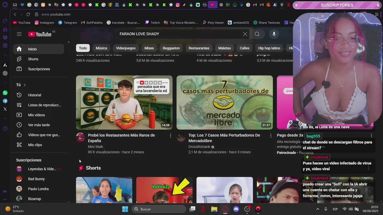The image size is (383, 215).
Task: Click the YouTube logo
Action: point(40,34)
